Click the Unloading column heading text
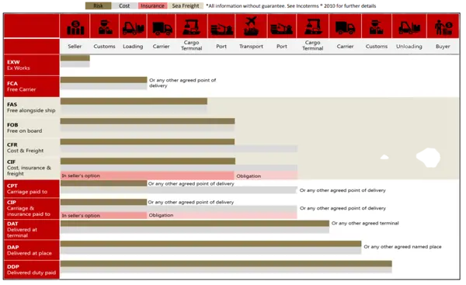This screenshot has width=466, height=285. point(409,47)
